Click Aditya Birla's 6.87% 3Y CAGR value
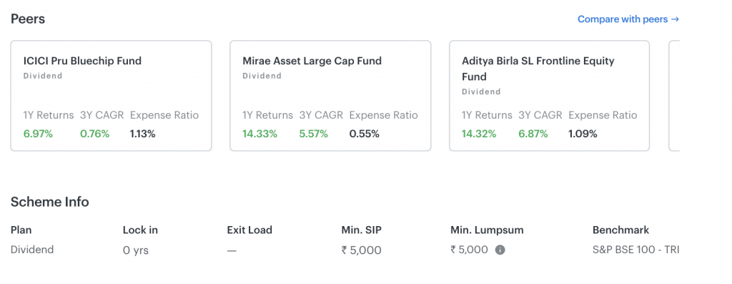Image resolution: width=732 pixels, height=284 pixels. pos(533,134)
